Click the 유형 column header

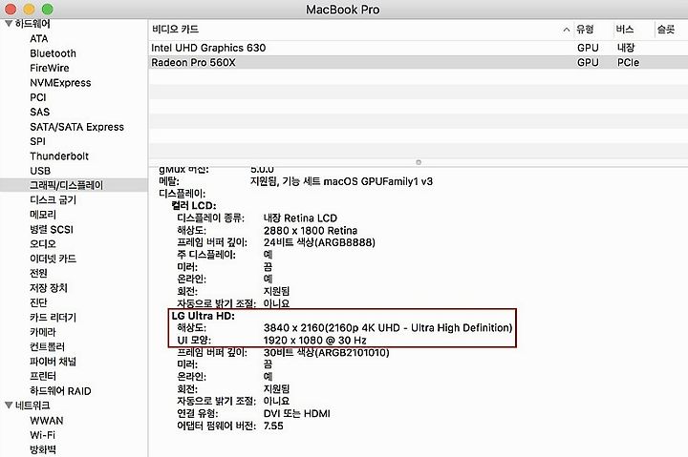coord(585,30)
